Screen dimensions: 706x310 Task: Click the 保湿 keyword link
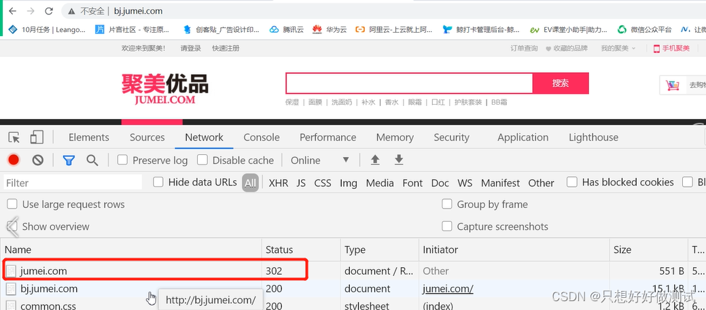click(292, 102)
